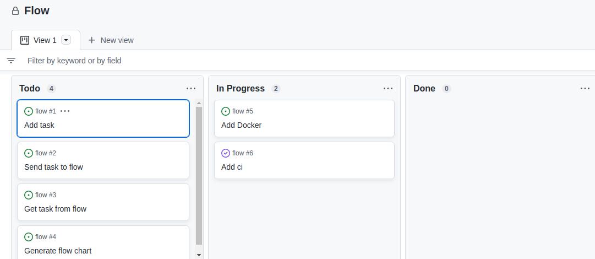
Task: Open the Todo column options menu
Action: click(x=191, y=89)
